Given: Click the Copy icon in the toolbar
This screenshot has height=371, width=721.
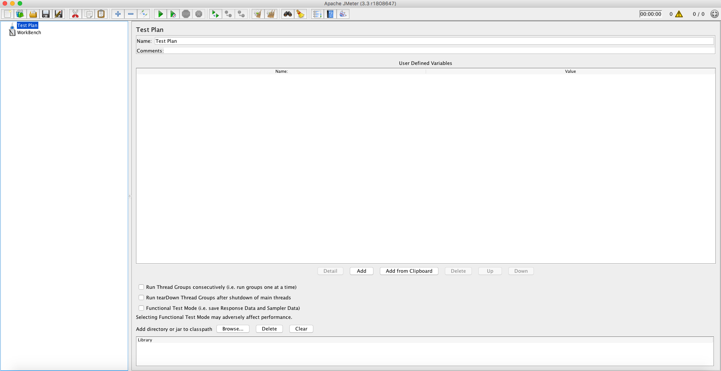Looking at the screenshot, I should click(x=88, y=14).
